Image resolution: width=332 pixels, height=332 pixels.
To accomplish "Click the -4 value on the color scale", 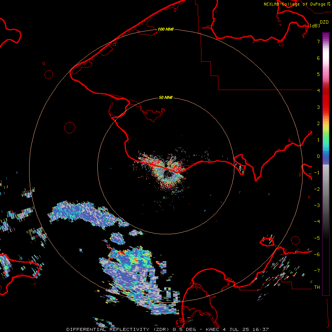I will 317,221.
